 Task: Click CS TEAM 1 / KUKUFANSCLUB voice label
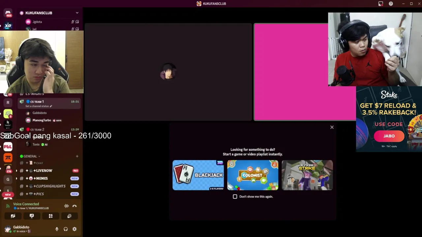coord(31,208)
